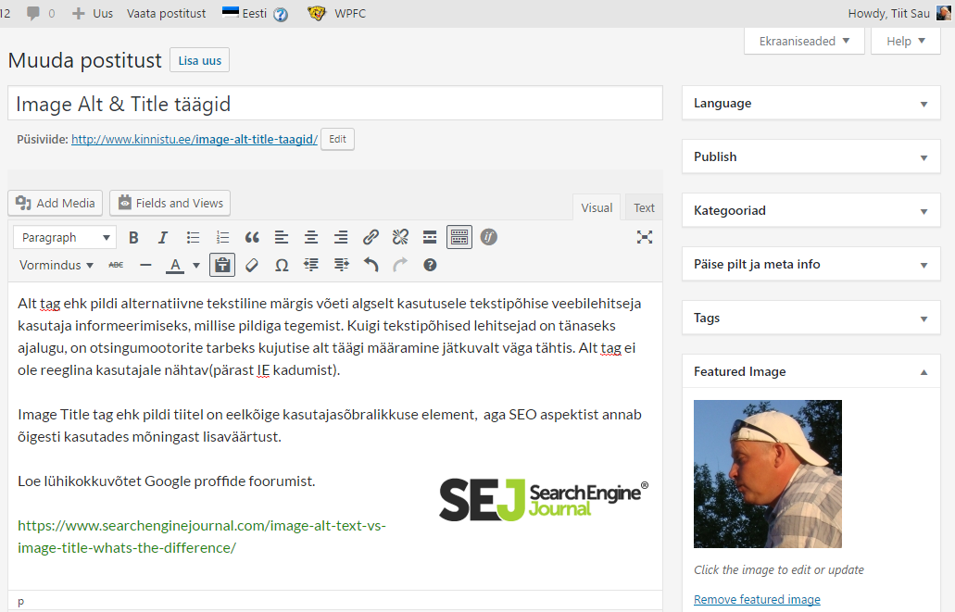955x612 pixels.
Task: Open the Uus new content menu
Action: [93, 13]
